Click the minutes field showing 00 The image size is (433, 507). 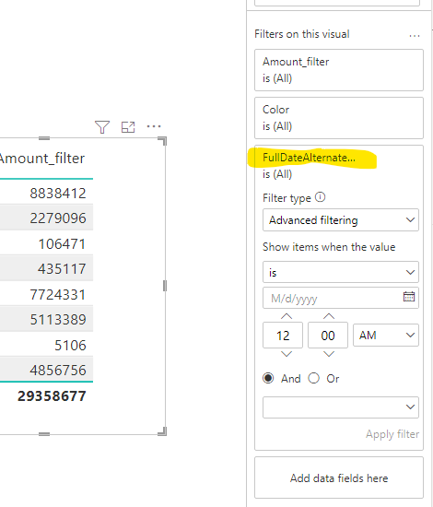(x=328, y=335)
